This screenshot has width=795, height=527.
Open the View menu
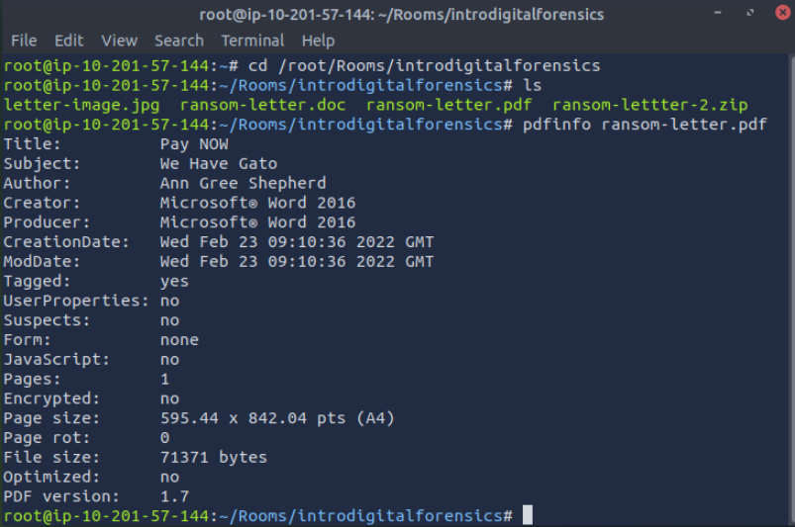119,41
